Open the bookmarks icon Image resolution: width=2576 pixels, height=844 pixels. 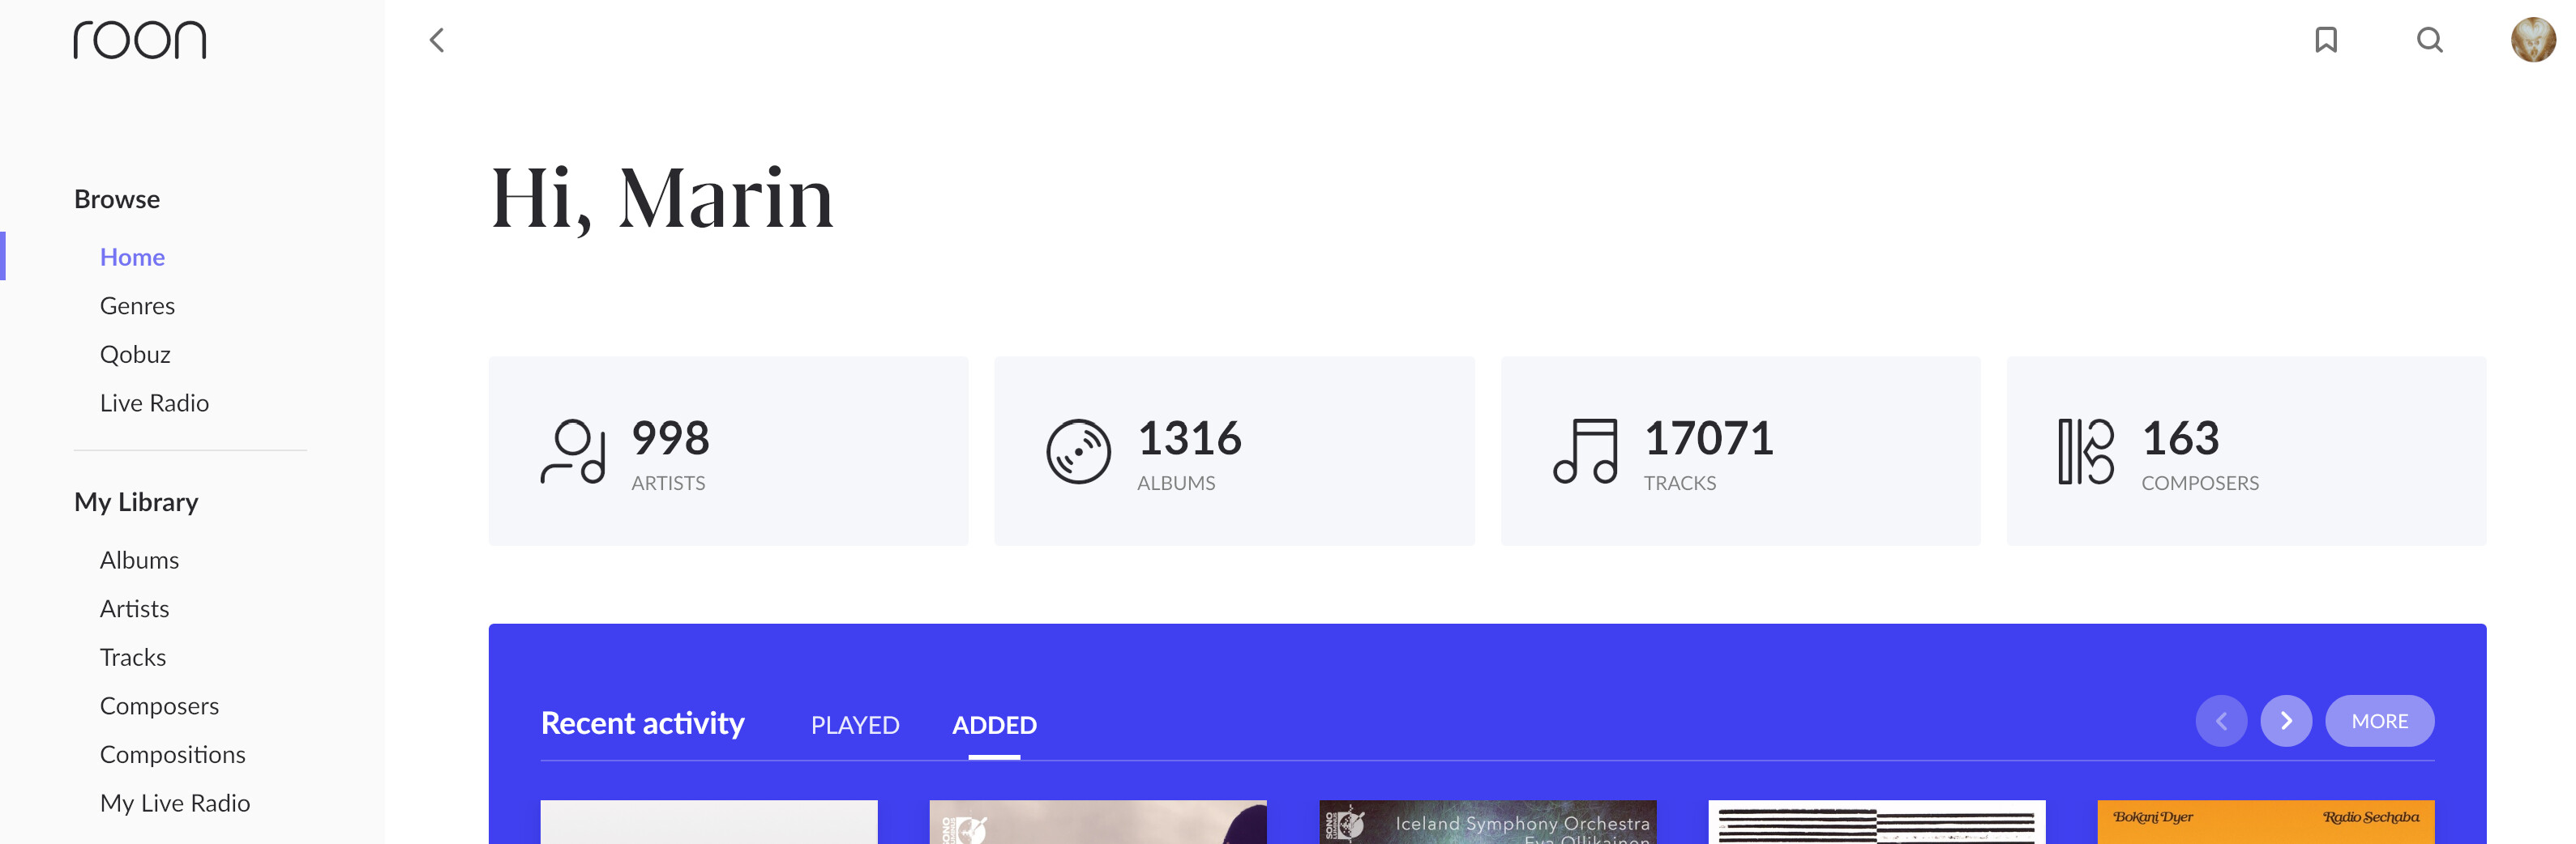[2326, 40]
